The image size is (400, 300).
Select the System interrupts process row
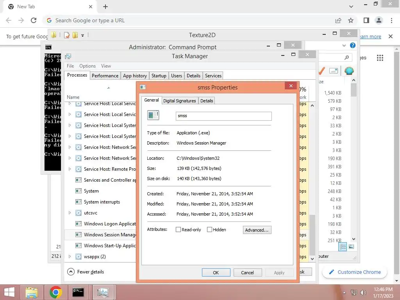coord(100,202)
